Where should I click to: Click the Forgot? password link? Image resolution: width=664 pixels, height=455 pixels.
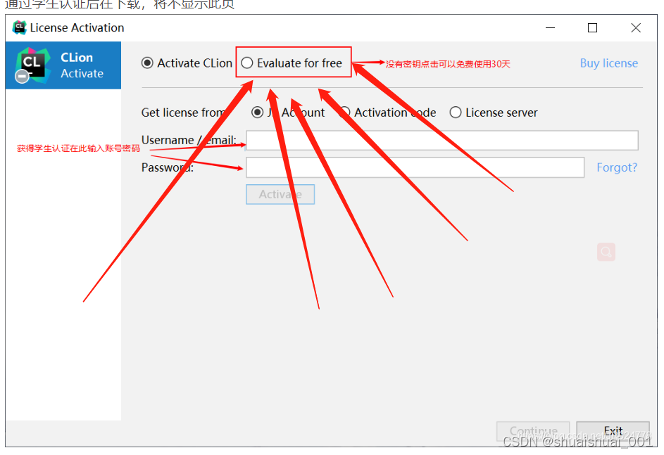617,167
